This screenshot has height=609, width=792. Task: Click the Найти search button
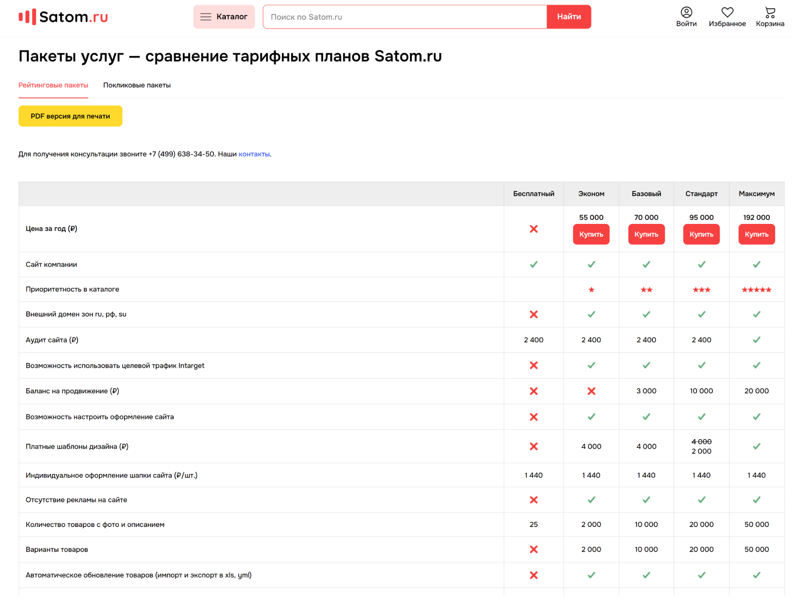[569, 17]
